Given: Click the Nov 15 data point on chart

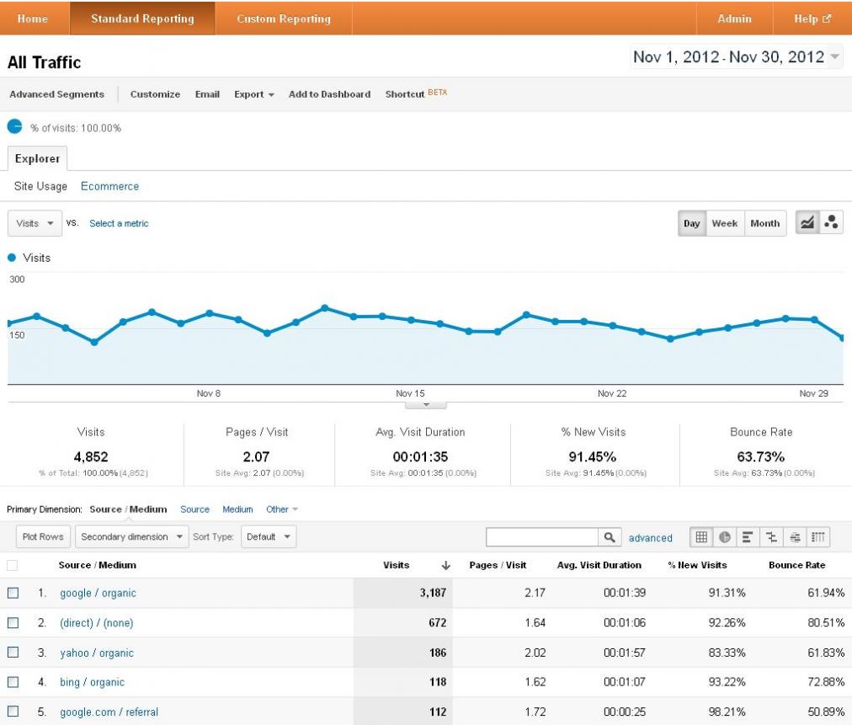Looking at the screenshot, I should coord(411,320).
